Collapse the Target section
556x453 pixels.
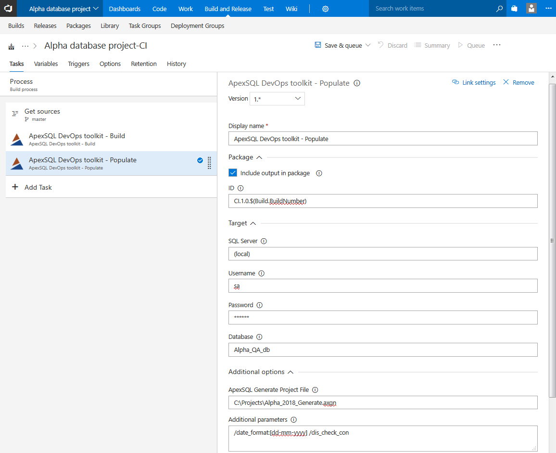[x=253, y=223]
